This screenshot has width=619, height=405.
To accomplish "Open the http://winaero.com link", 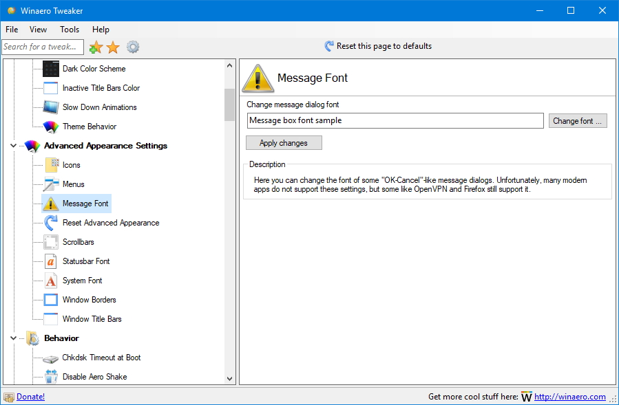I will (x=569, y=397).
